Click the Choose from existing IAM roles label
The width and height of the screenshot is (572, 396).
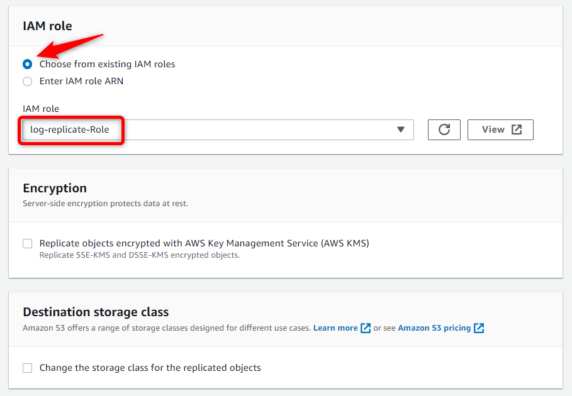[x=107, y=64]
